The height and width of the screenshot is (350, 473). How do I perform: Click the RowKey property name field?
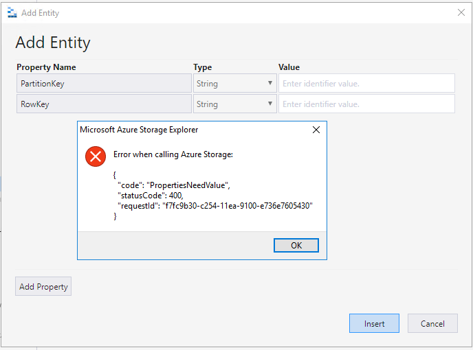click(104, 104)
